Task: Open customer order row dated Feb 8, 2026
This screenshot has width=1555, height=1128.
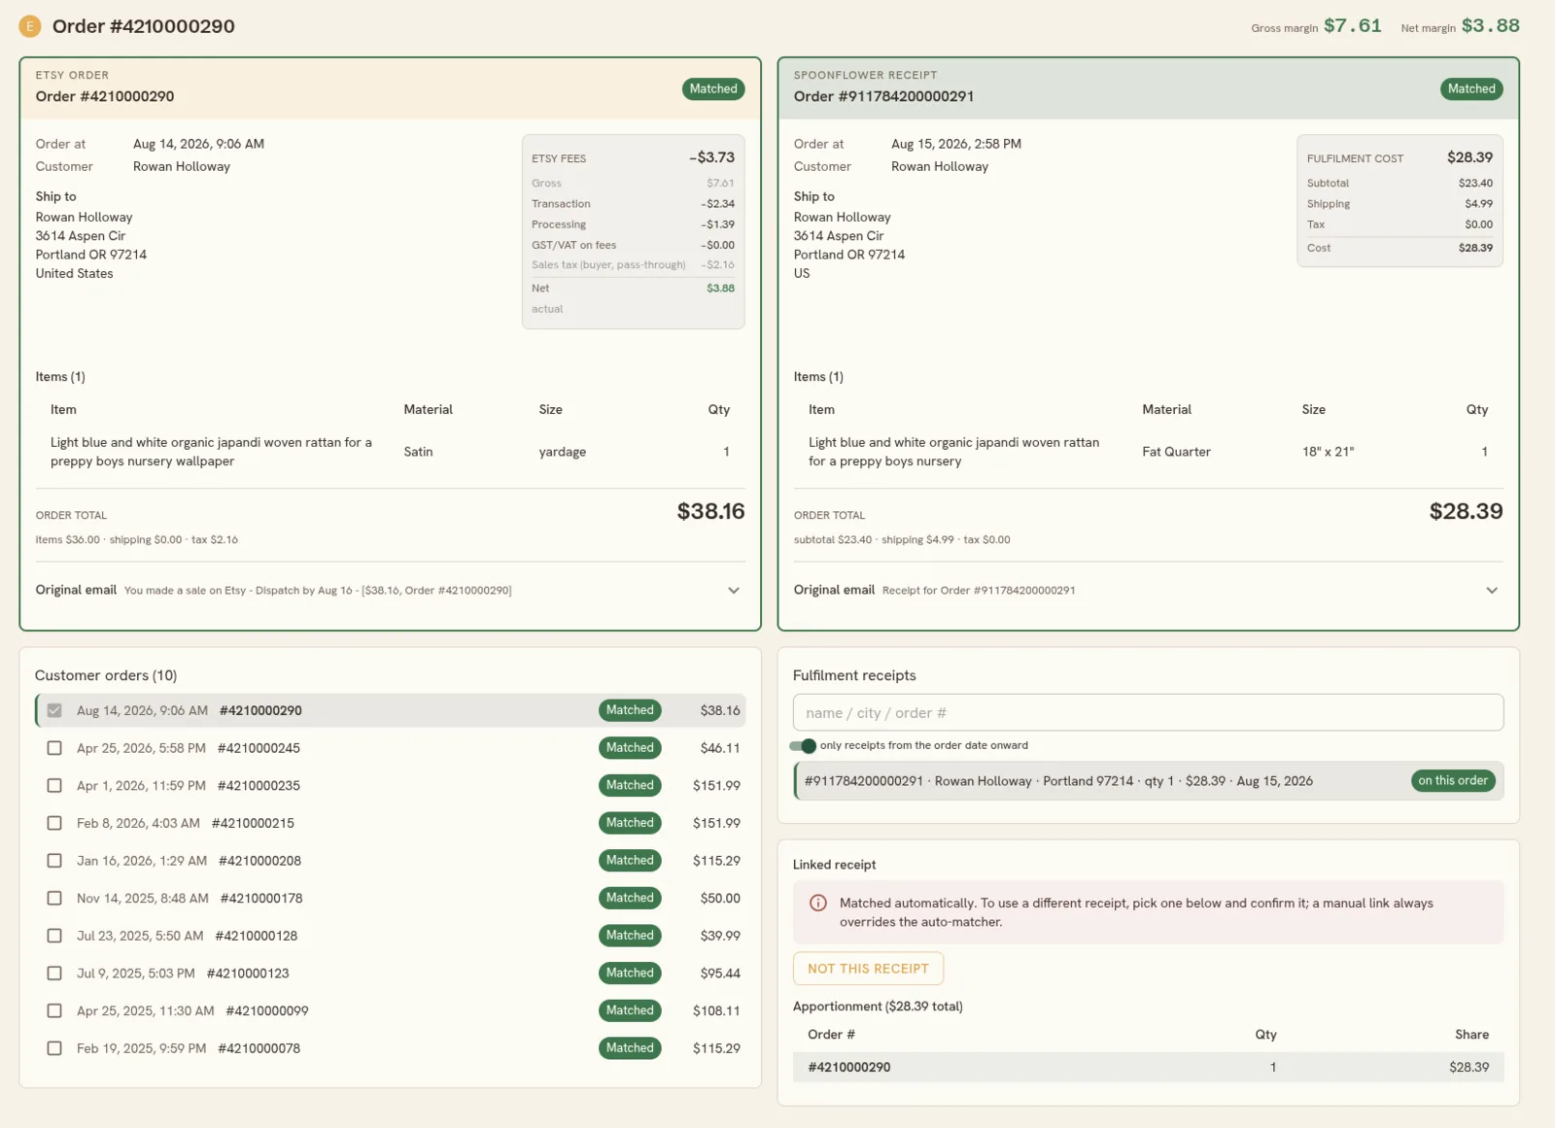Action: [x=391, y=823]
